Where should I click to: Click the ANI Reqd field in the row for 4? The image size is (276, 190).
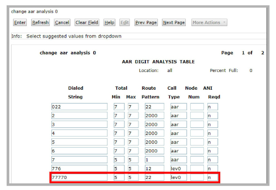coord(213,133)
